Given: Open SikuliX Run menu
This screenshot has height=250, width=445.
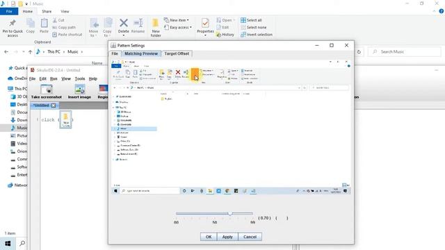Looking at the screenshot, I should [x=54, y=78].
